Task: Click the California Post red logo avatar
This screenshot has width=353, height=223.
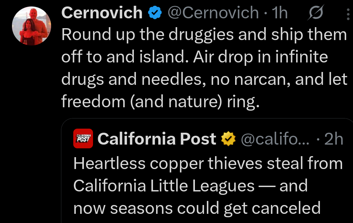Action: tap(83, 138)
